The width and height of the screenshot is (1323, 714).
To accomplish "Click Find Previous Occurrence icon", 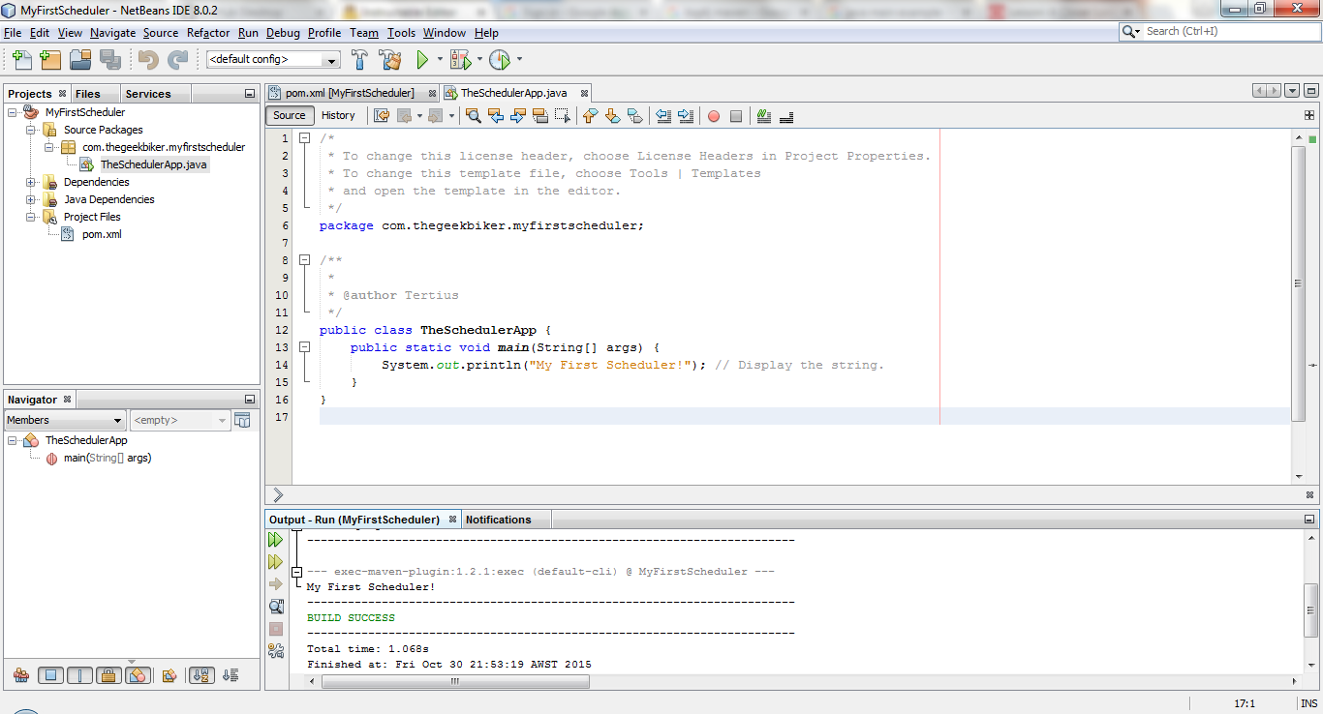I will tap(496, 116).
